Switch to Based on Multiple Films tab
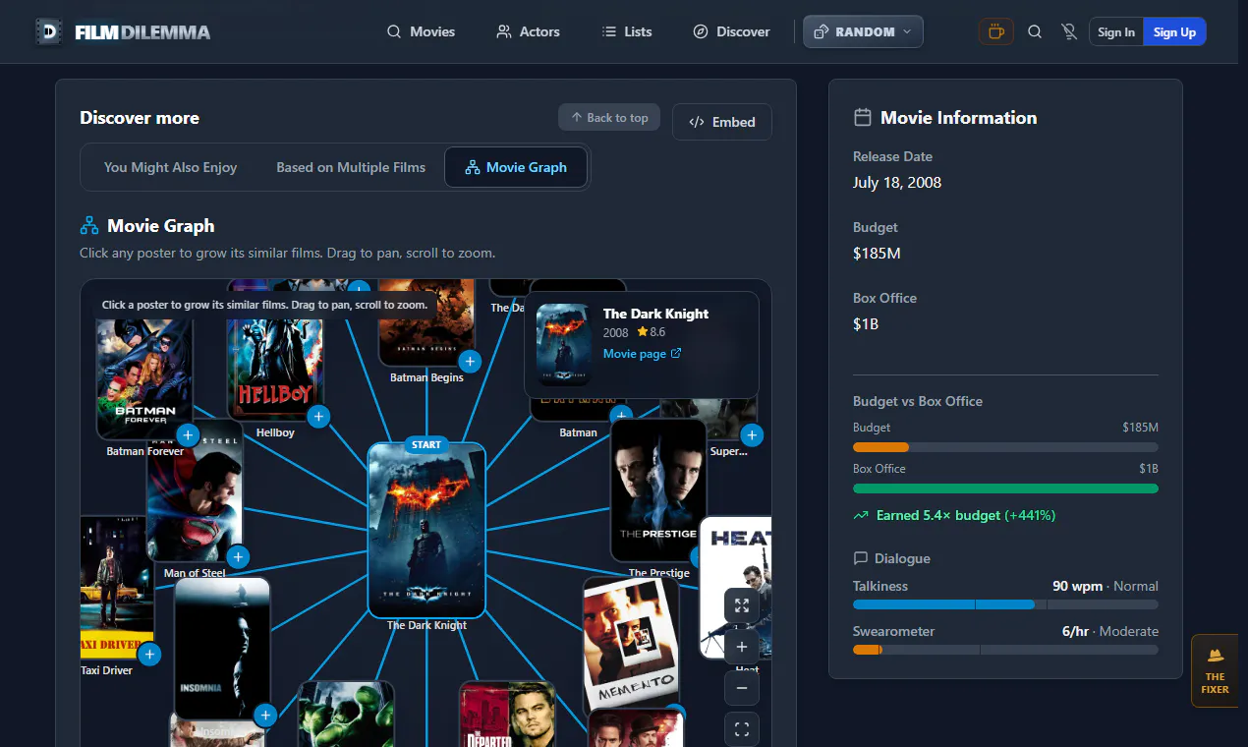The width and height of the screenshot is (1248, 747). [351, 167]
